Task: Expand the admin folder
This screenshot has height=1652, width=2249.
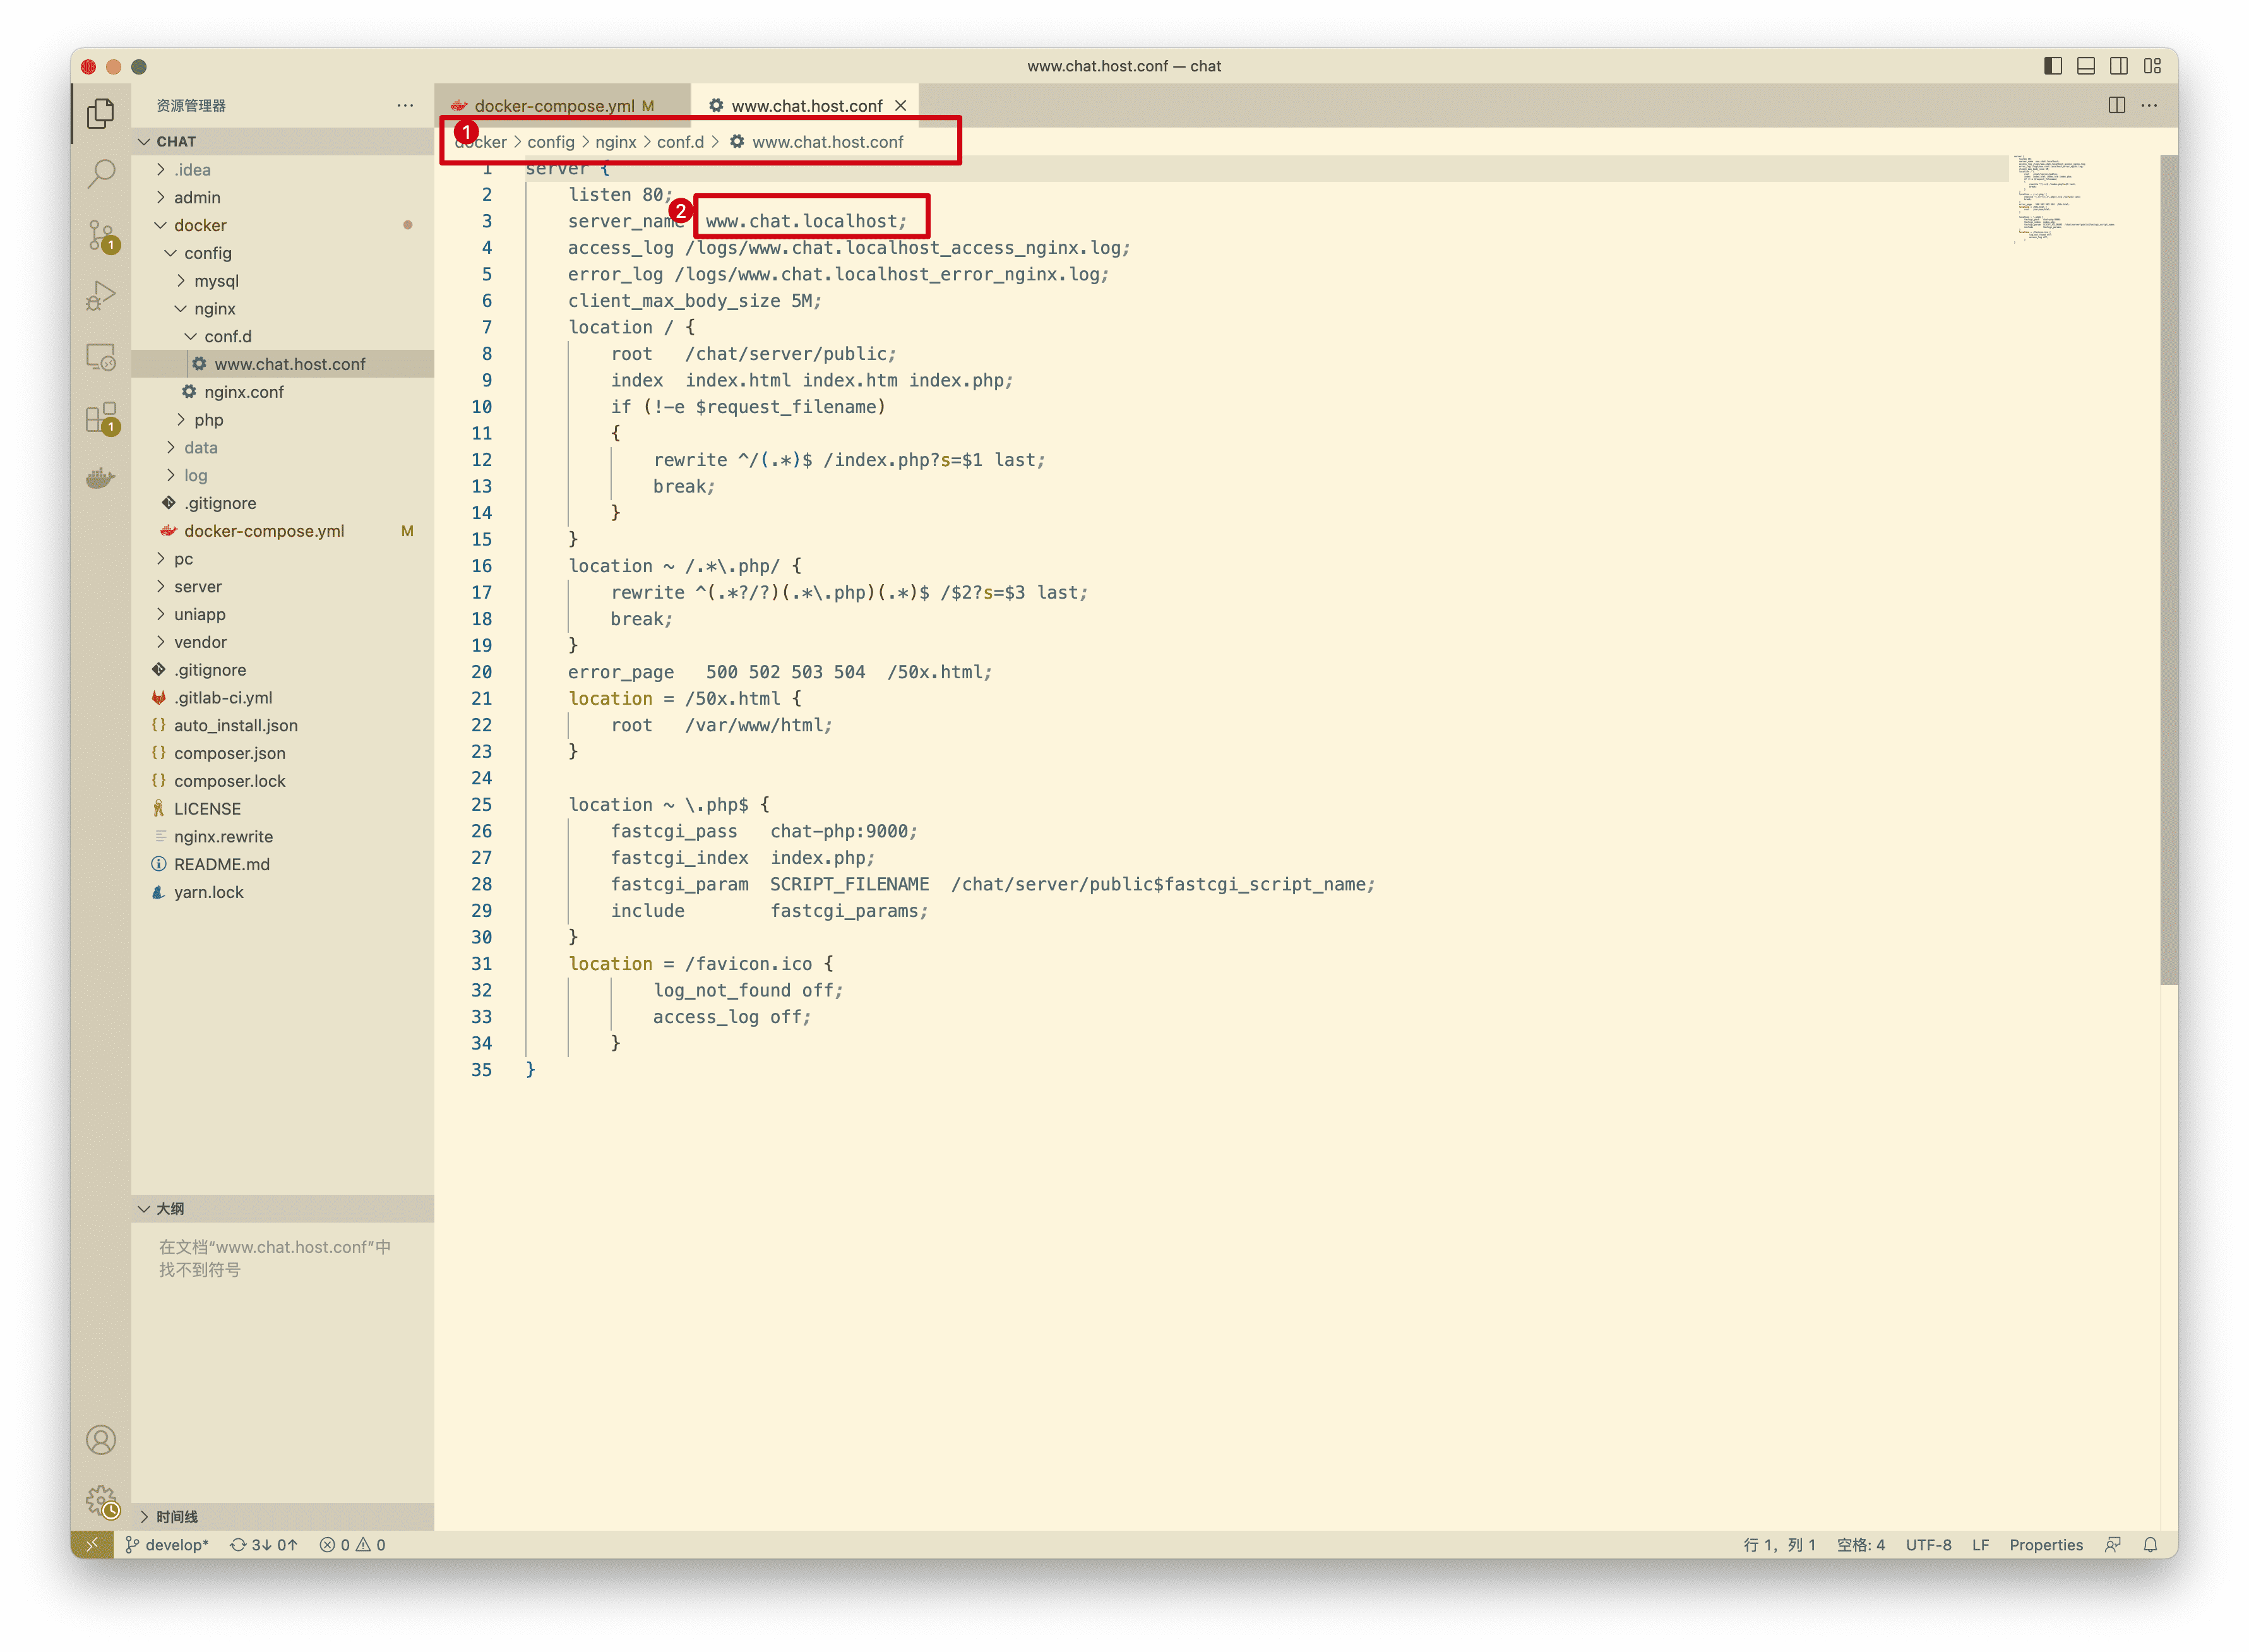Action: (x=283, y=198)
